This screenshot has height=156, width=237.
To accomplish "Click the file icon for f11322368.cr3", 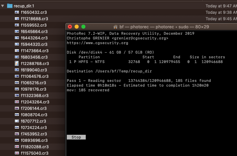I will (x=17, y=95).
